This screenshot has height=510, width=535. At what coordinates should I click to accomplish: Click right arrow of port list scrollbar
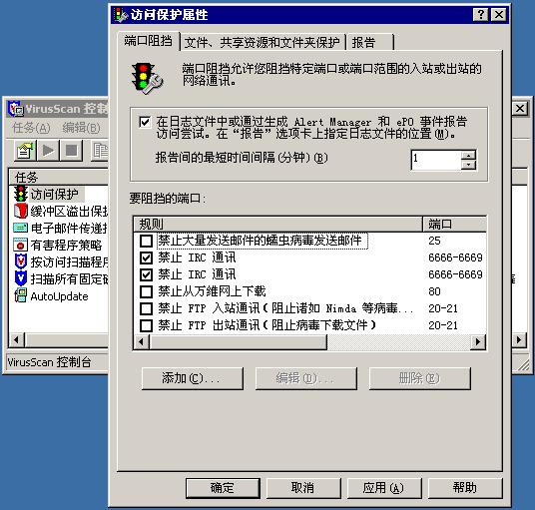[478, 341]
